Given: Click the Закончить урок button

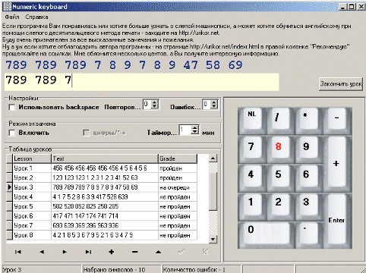Looking at the screenshot, I should pos(341,83).
